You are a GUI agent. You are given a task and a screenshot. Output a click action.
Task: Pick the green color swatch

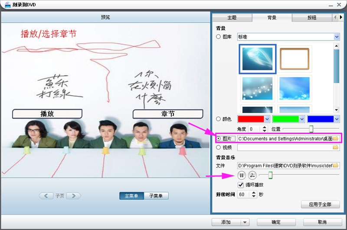point(286,119)
